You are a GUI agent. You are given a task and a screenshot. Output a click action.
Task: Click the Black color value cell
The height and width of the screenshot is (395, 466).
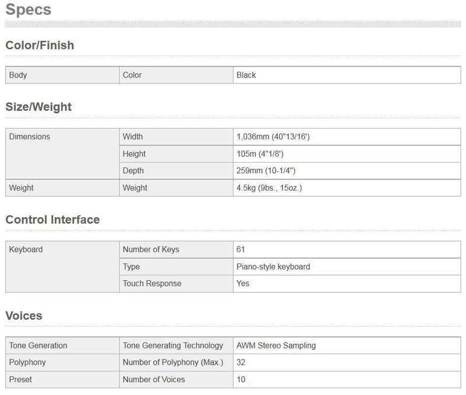[x=246, y=75]
